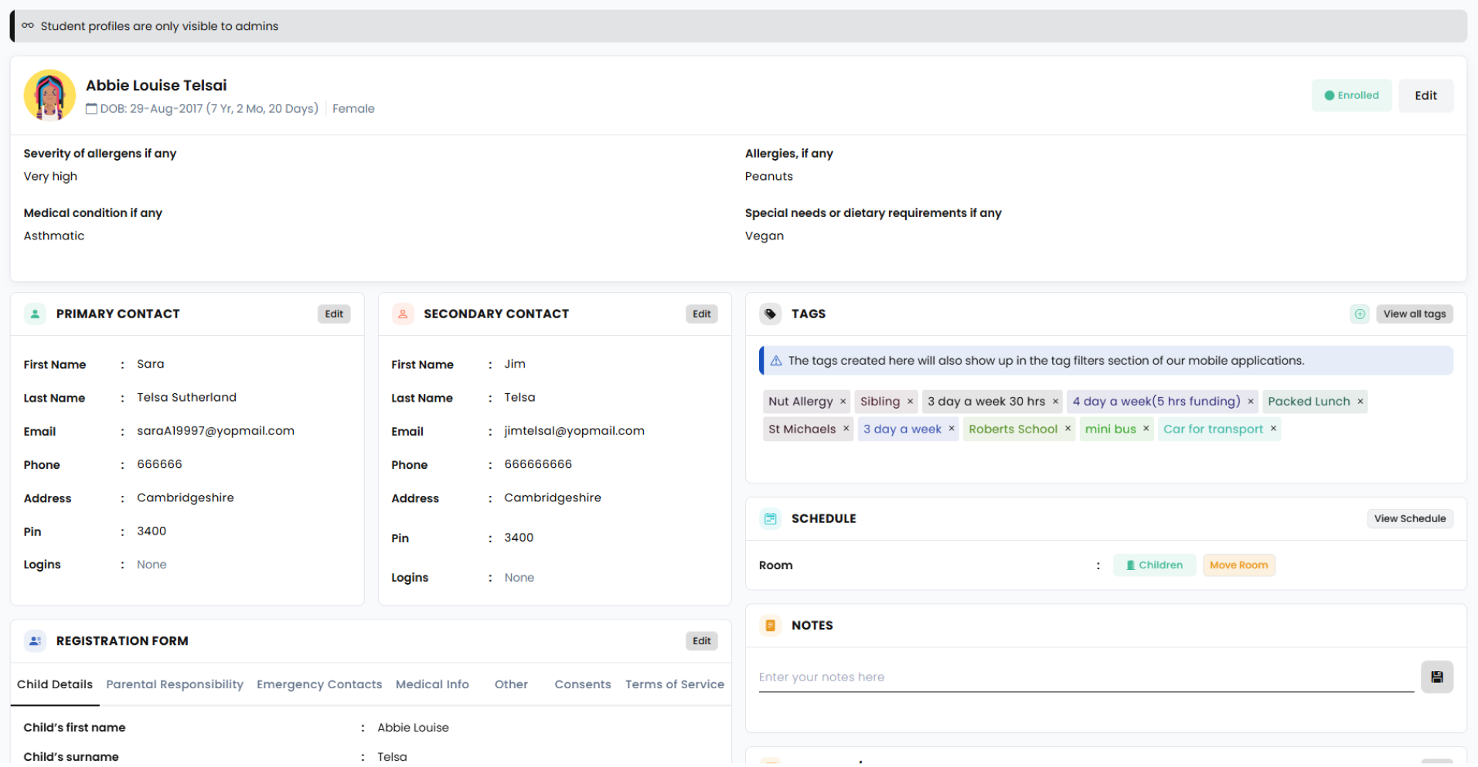Click medical condition value Asthmatic
This screenshot has height=767, width=1478.
[x=54, y=236]
